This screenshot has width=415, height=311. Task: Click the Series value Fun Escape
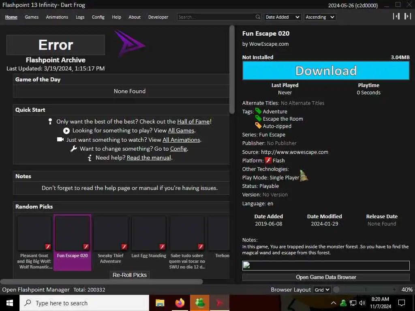pyautogui.click(x=272, y=134)
